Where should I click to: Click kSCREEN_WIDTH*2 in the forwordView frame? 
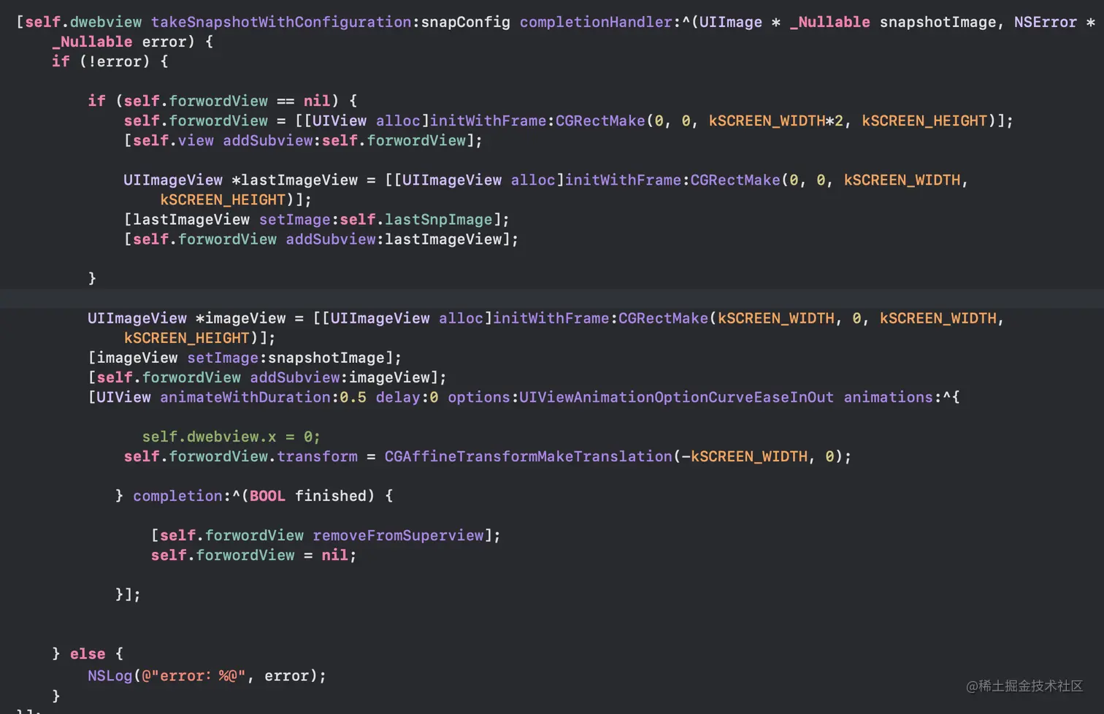click(x=775, y=120)
